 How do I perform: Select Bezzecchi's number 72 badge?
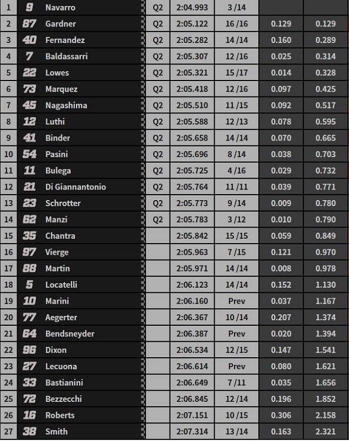point(30,399)
